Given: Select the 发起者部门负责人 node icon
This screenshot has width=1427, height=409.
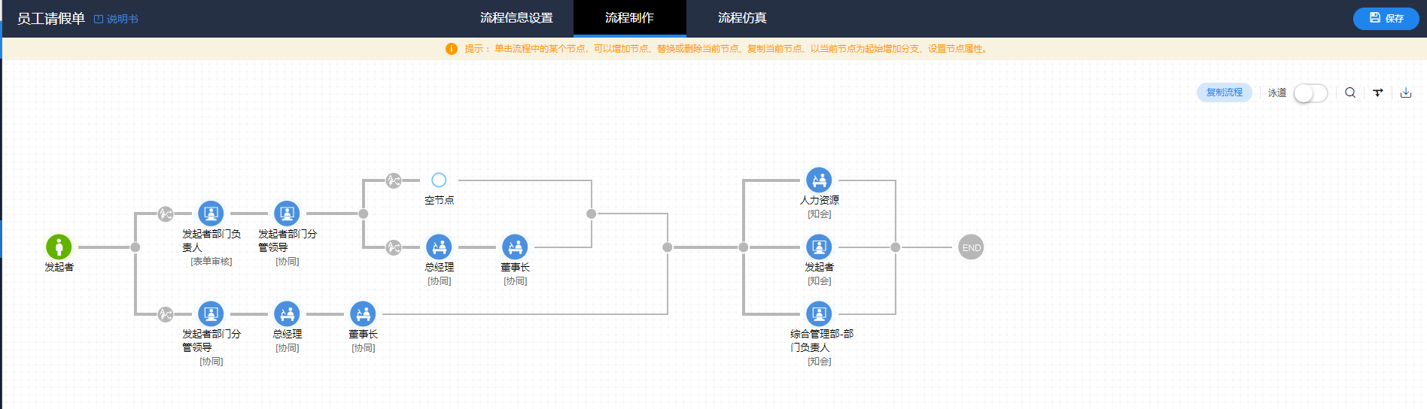Looking at the screenshot, I should point(211,214).
